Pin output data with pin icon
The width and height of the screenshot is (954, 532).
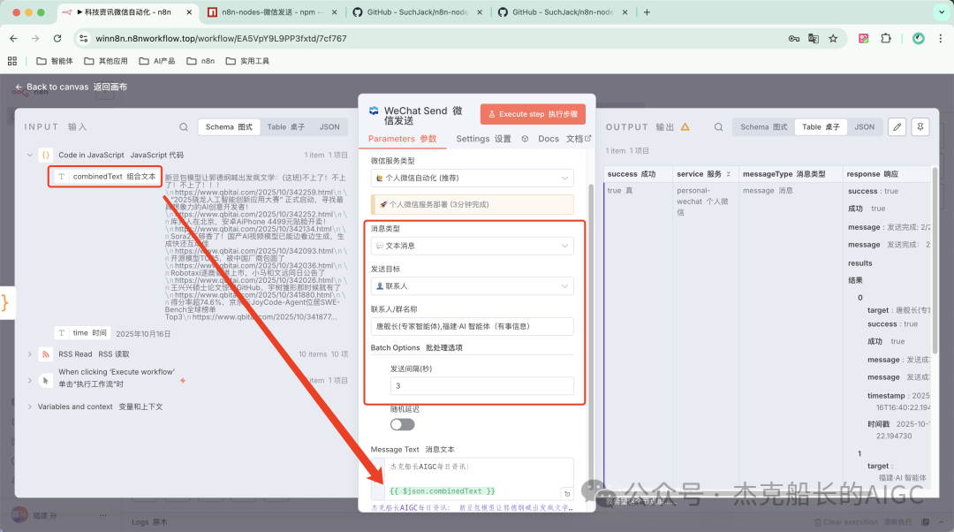[920, 126]
